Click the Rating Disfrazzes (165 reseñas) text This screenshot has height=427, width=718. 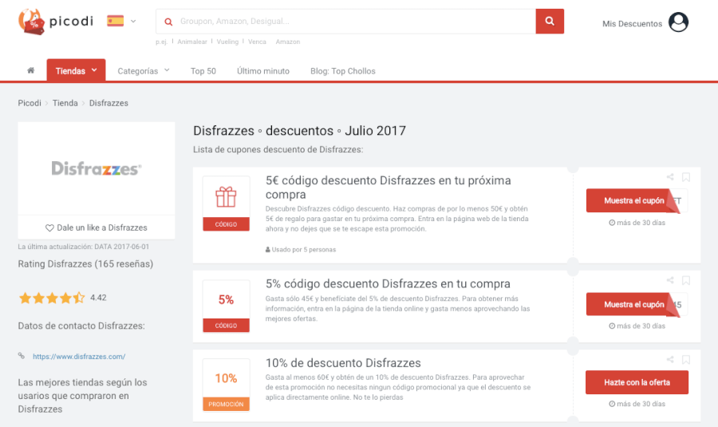pos(85,264)
